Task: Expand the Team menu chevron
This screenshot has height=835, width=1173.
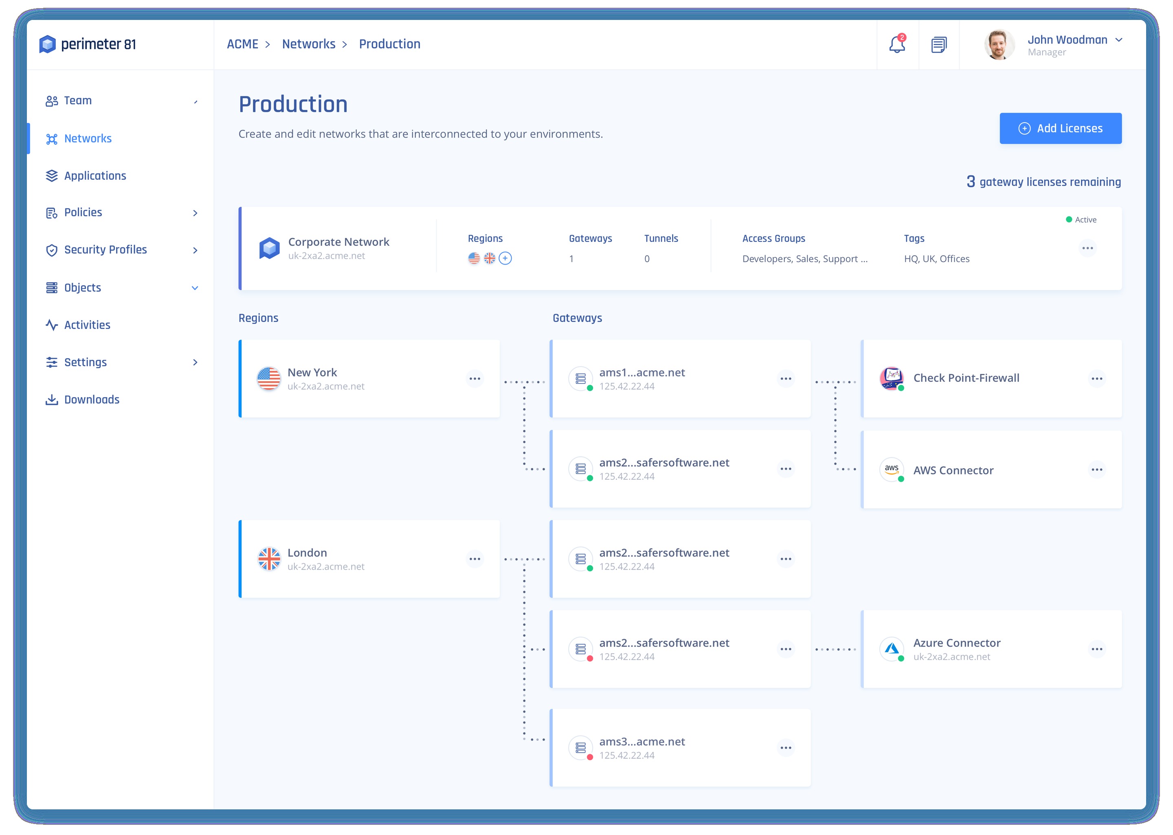Action: (x=195, y=101)
